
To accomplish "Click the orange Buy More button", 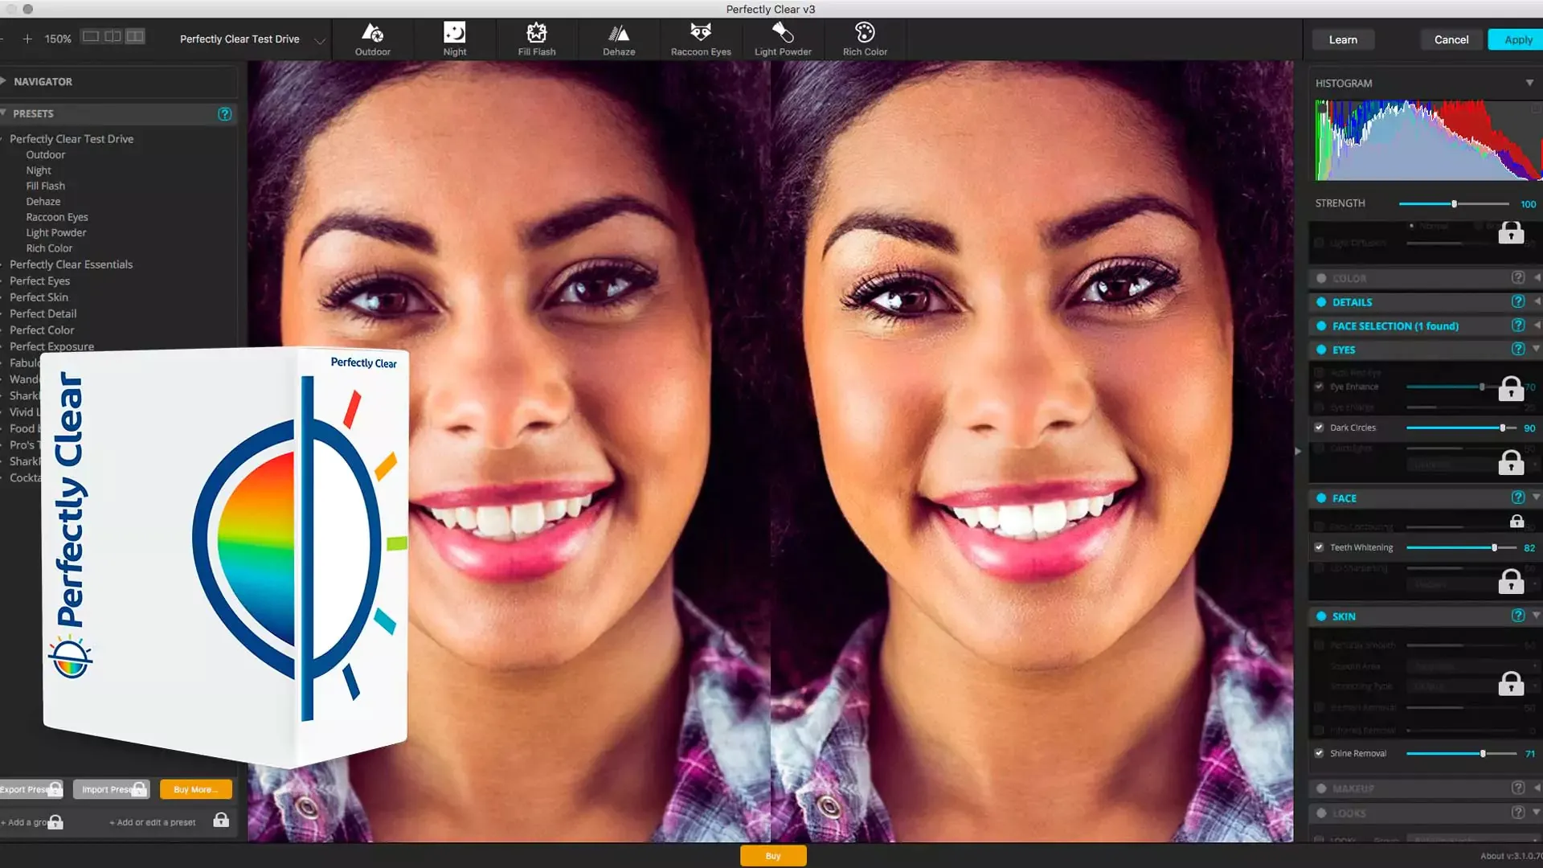I will click(195, 789).
